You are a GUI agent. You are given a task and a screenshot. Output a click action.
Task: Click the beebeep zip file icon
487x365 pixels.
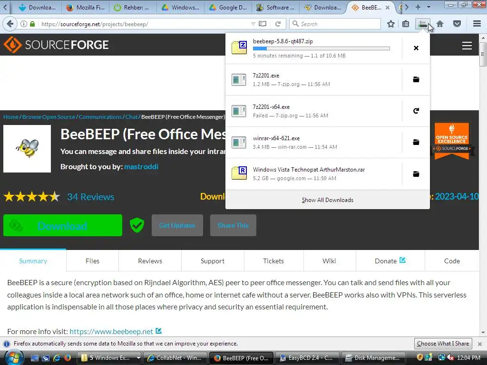tap(239, 48)
